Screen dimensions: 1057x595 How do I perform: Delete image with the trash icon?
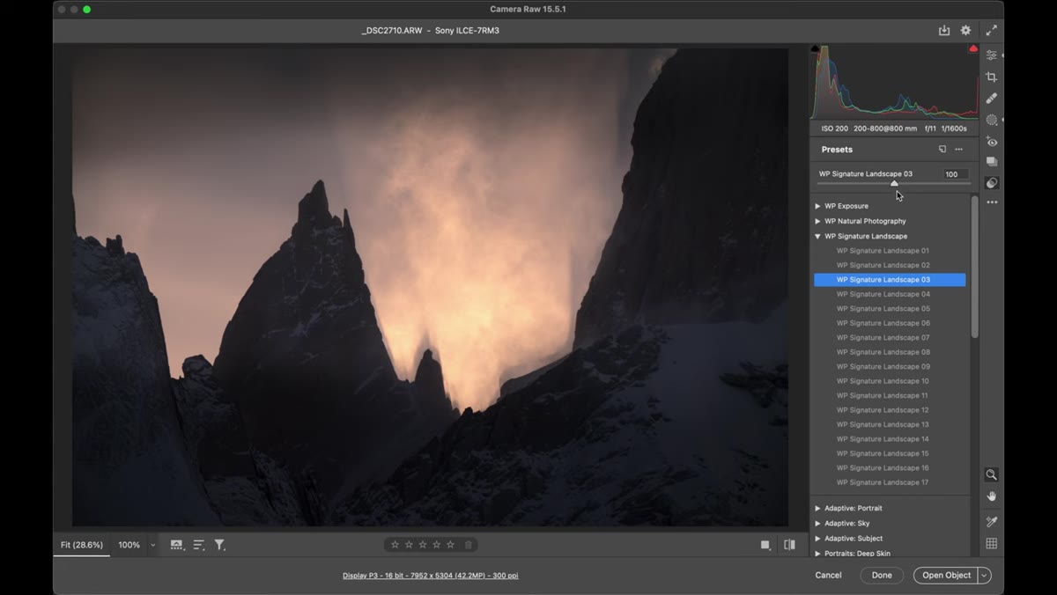pos(469,545)
